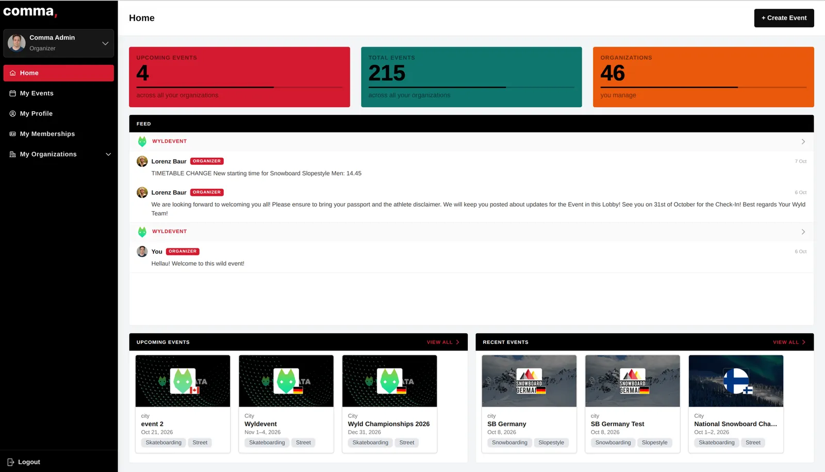Open second WYLDEVENT feed header link
This screenshot has height=472, width=825.
pos(170,231)
